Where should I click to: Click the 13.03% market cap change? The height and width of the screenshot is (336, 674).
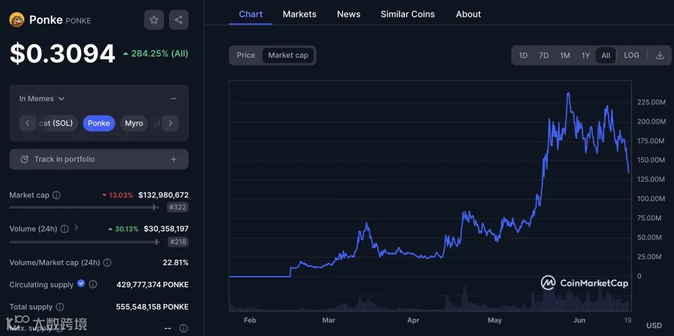pos(117,195)
